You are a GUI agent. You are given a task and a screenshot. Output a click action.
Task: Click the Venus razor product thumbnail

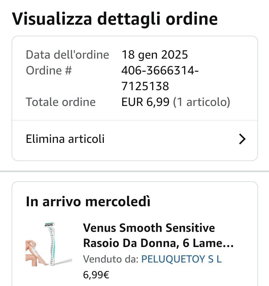point(49,244)
